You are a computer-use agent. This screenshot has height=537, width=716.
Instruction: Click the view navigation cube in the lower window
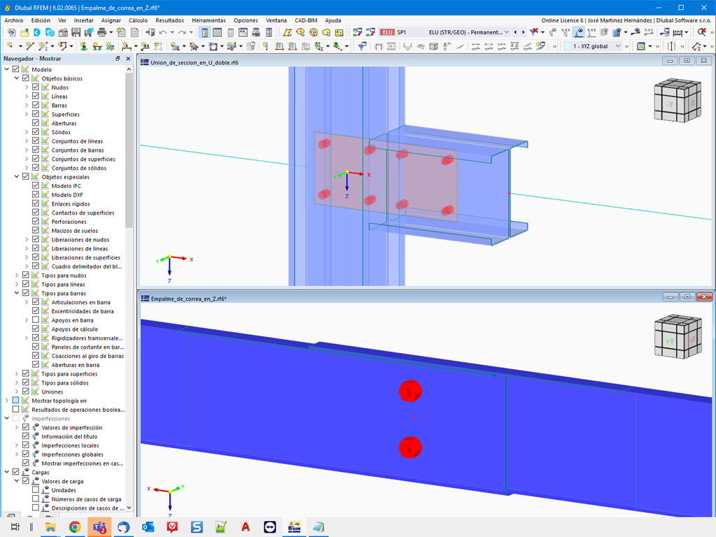[x=677, y=336]
